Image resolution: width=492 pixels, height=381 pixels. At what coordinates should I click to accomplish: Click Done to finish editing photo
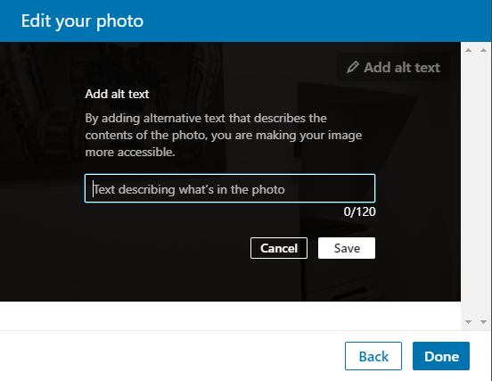[441, 356]
